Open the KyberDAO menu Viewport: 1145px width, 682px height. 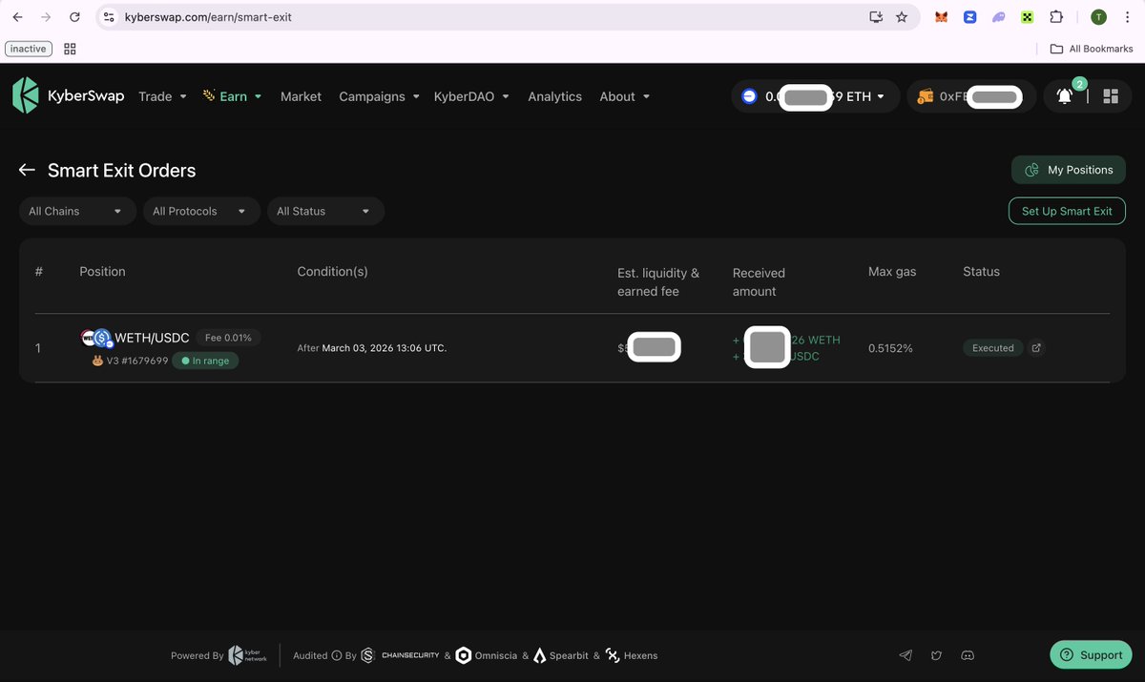point(471,96)
